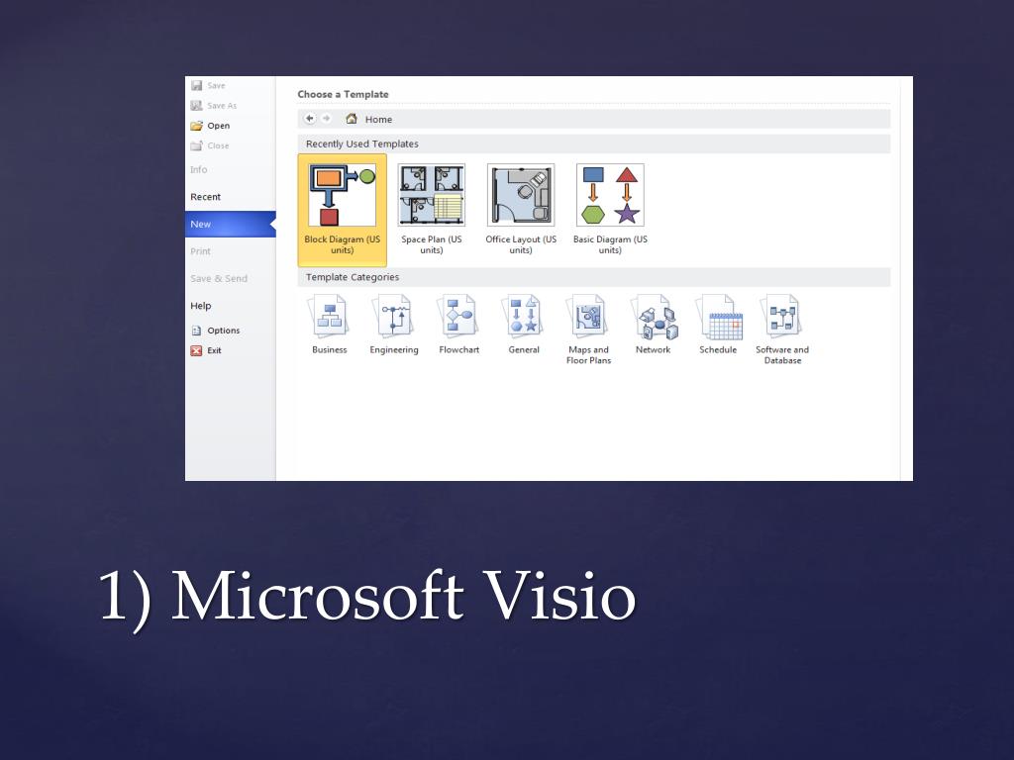Open the Flowchart template category
This screenshot has height=760, width=1014.
point(459,325)
